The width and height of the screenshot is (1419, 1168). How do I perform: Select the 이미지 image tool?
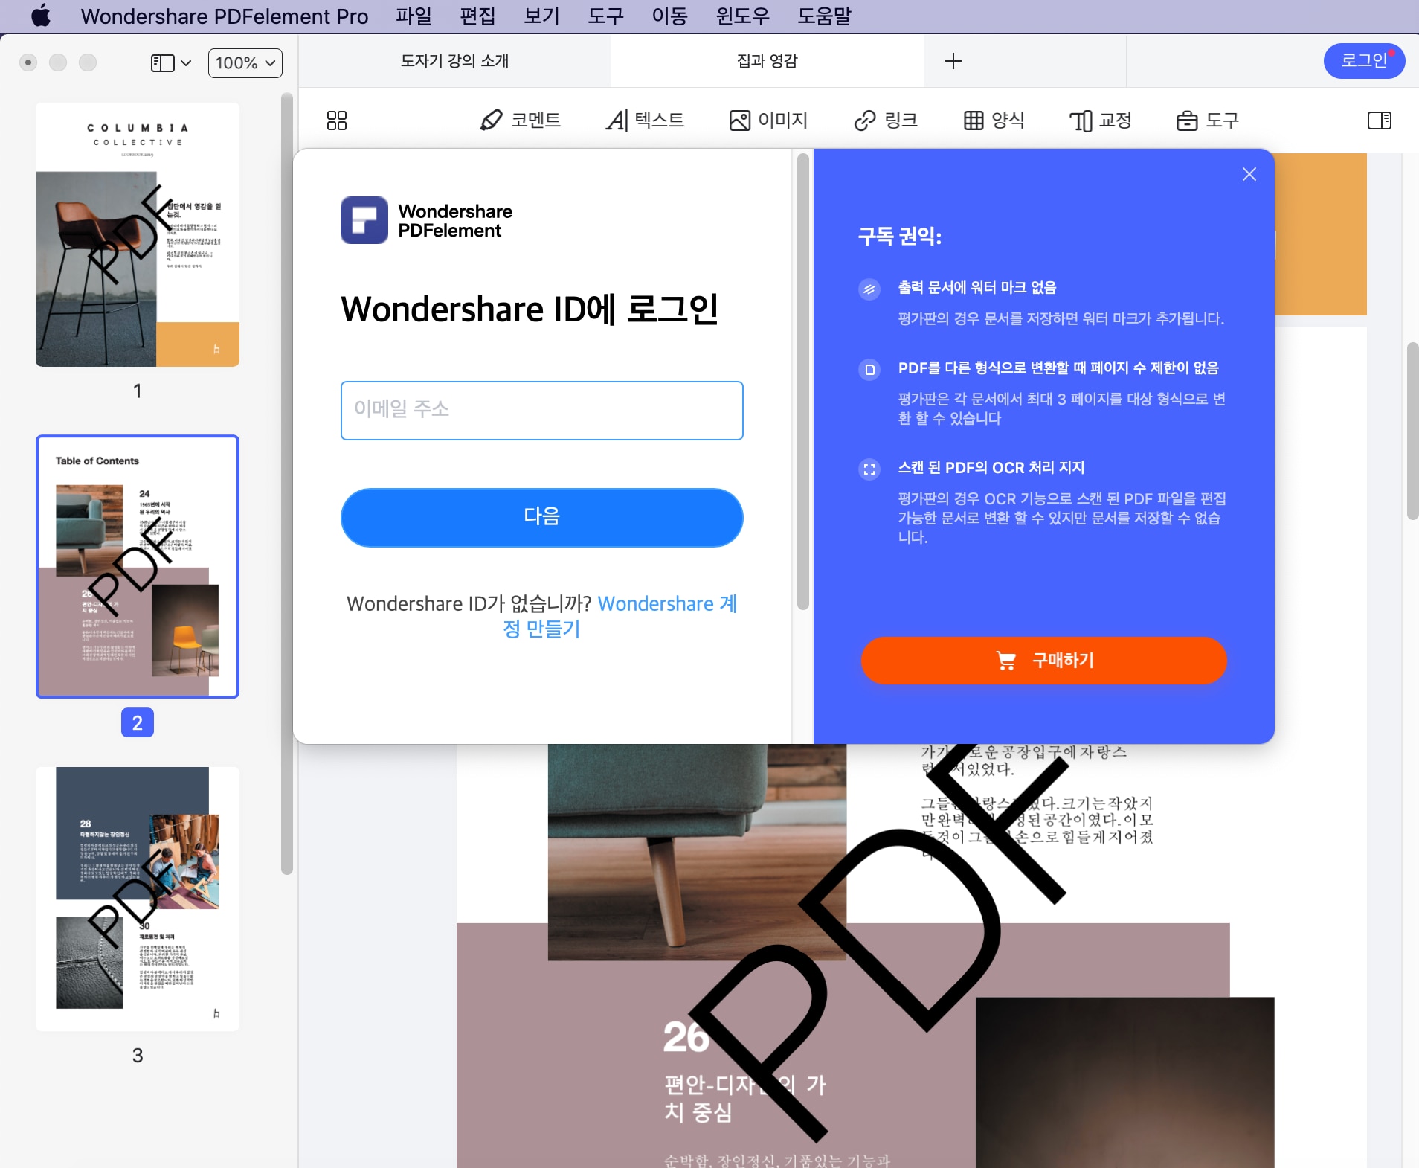point(768,121)
